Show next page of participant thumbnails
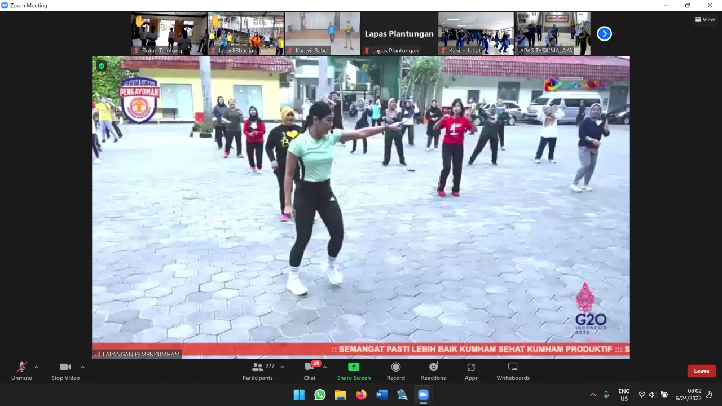Viewport: 722px width, 406px height. (604, 34)
